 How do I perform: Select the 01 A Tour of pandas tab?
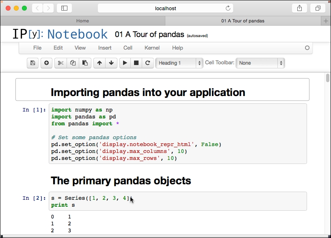point(243,21)
